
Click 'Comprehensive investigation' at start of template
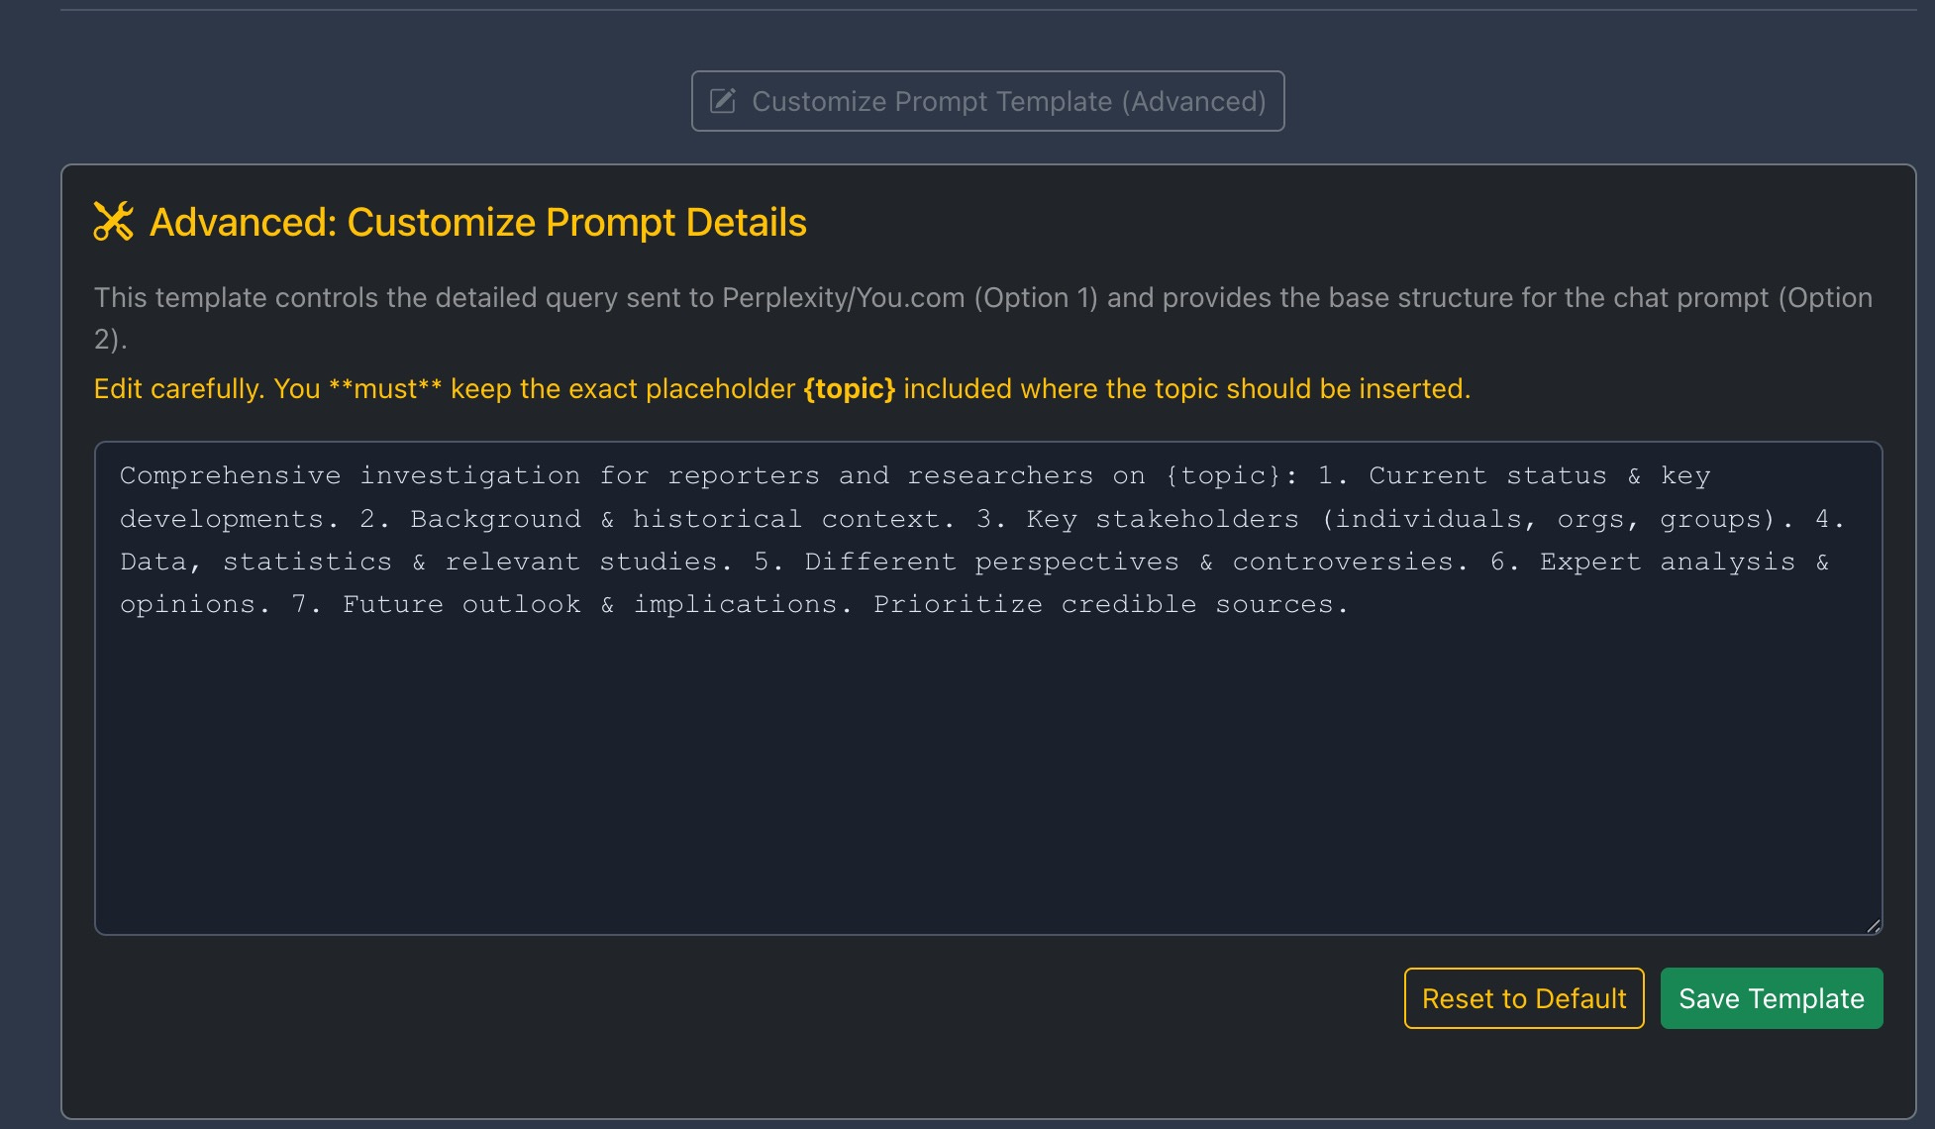click(x=350, y=475)
